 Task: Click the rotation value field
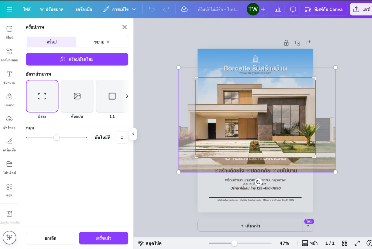[122, 137]
